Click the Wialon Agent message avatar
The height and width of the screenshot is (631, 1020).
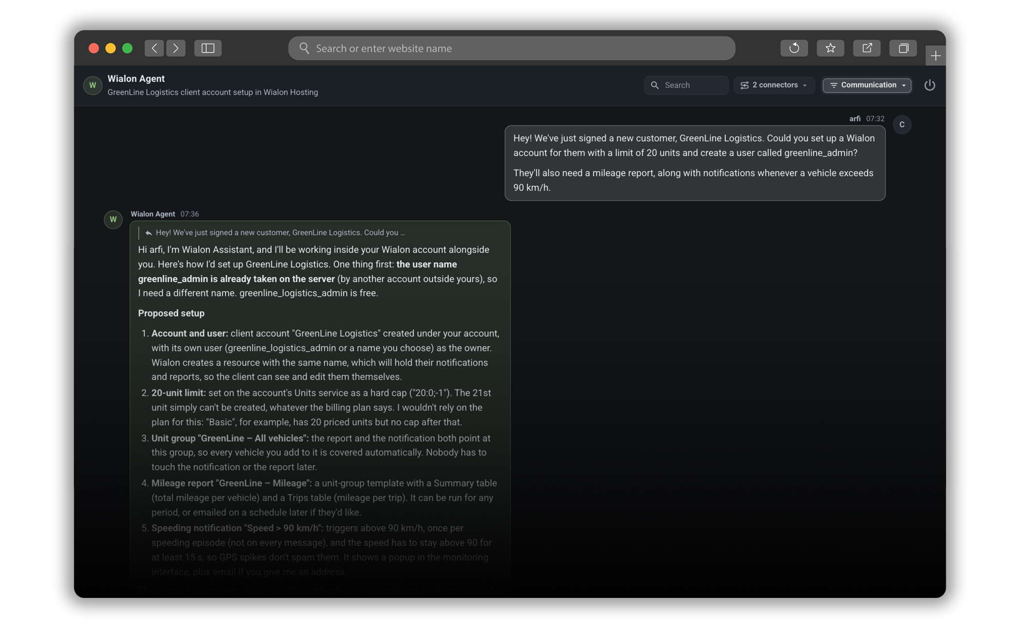pos(113,219)
